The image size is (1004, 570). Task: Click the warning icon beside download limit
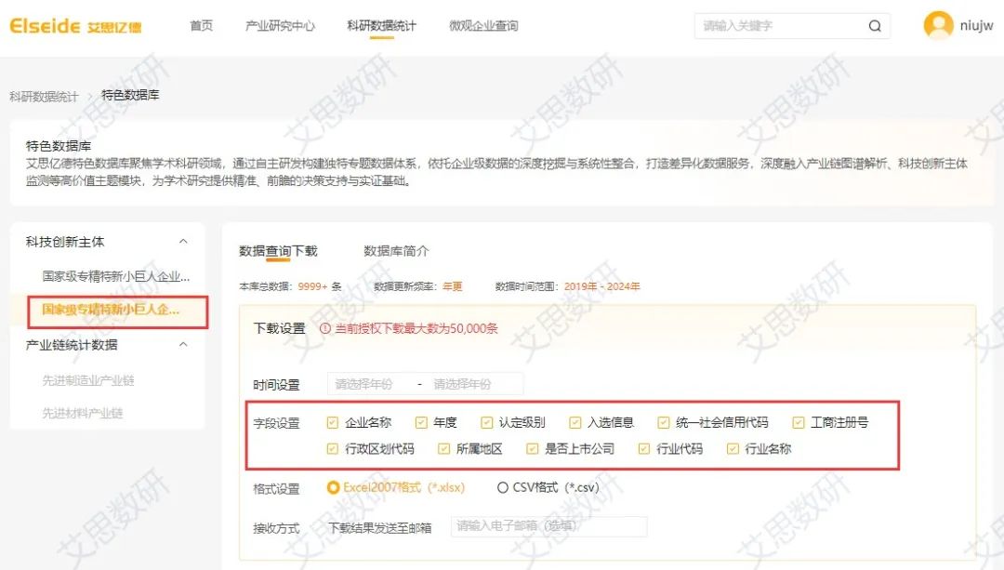(324, 328)
